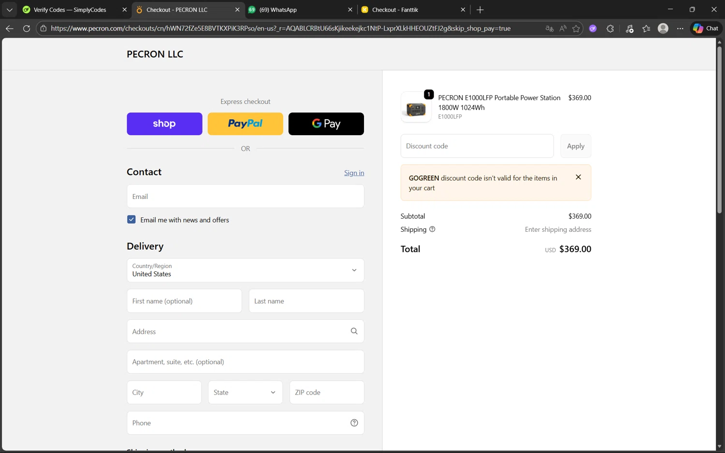Viewport: 725px width, 453px height.
Task: Open the Sign in link
Action: [x=354, y=173]
